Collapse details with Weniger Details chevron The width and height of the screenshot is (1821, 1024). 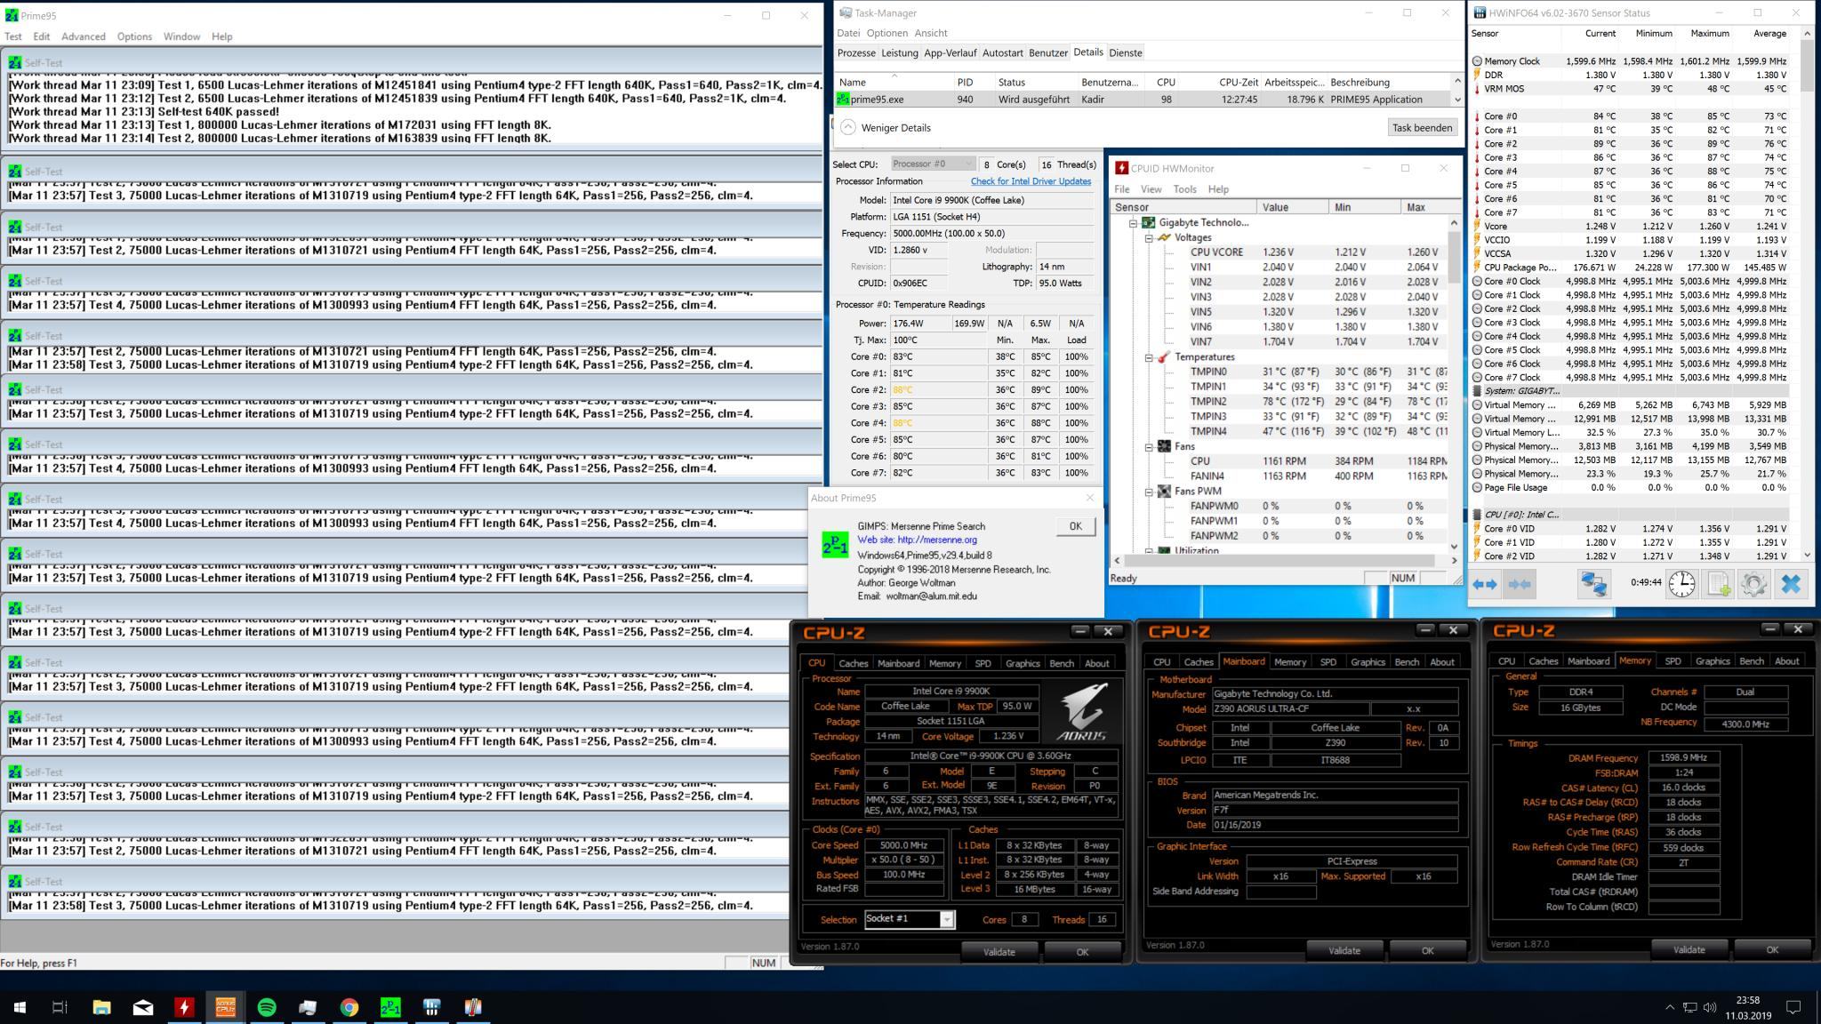(848, 127)
